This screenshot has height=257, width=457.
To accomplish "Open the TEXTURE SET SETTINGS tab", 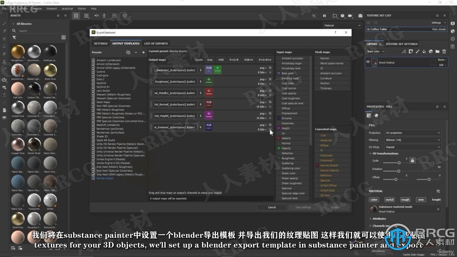I will pos(402,44).
